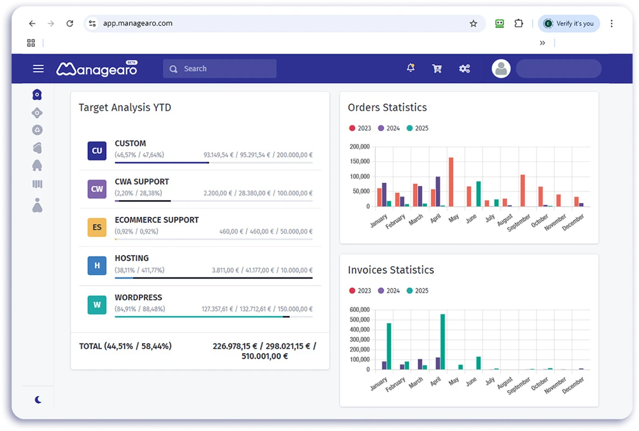The image size is (639, 431).
Task: Toggle 2025 series in Invoices Statistics legend
Action: pos(418,290)
